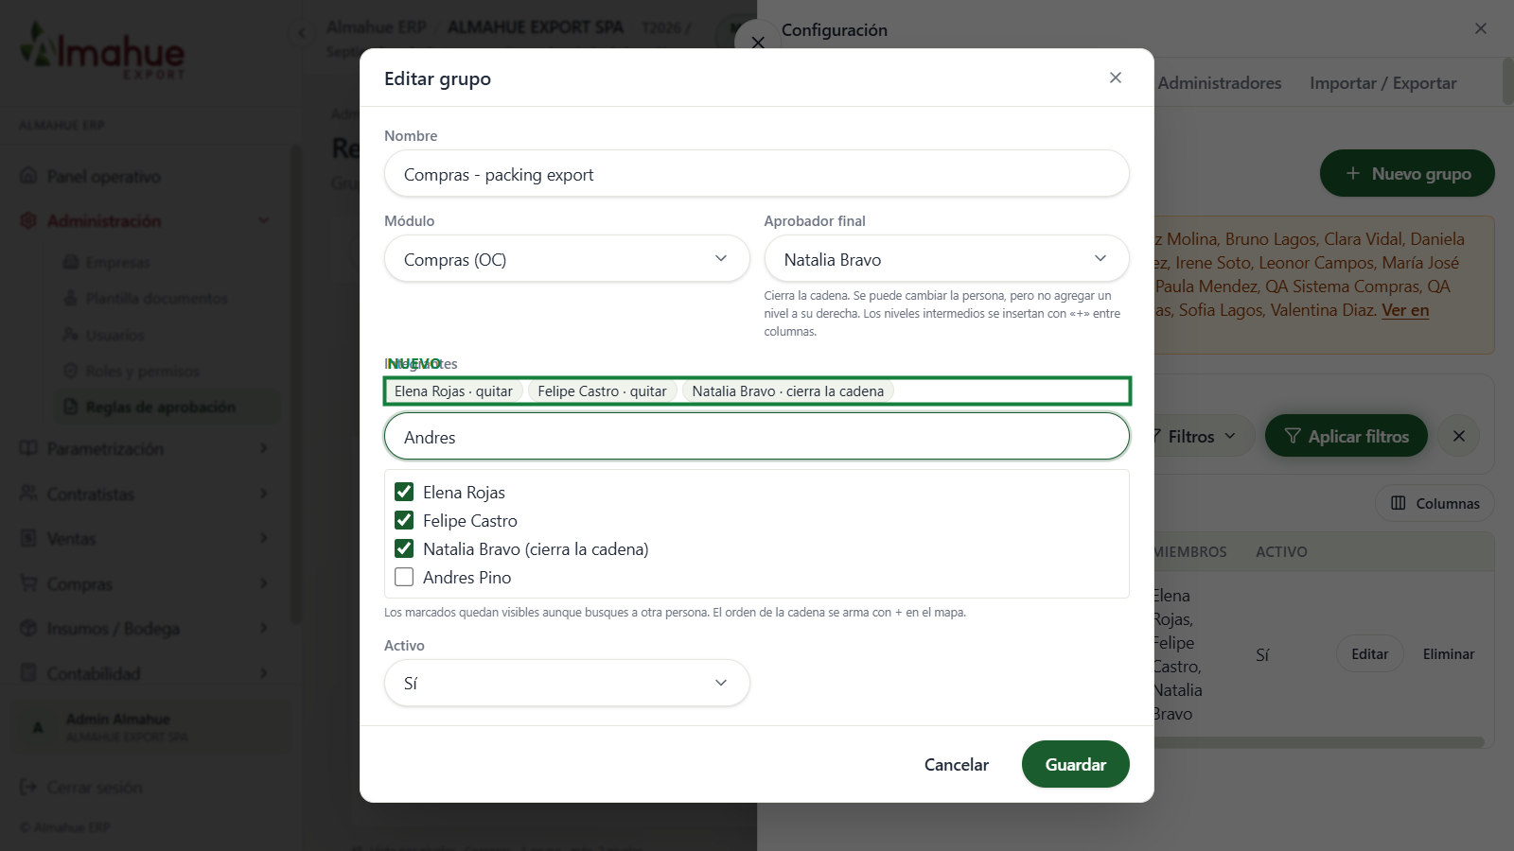
Task: Open the Módulo dropdown showing Compras (OC)
Action: [x=567, y=258]
